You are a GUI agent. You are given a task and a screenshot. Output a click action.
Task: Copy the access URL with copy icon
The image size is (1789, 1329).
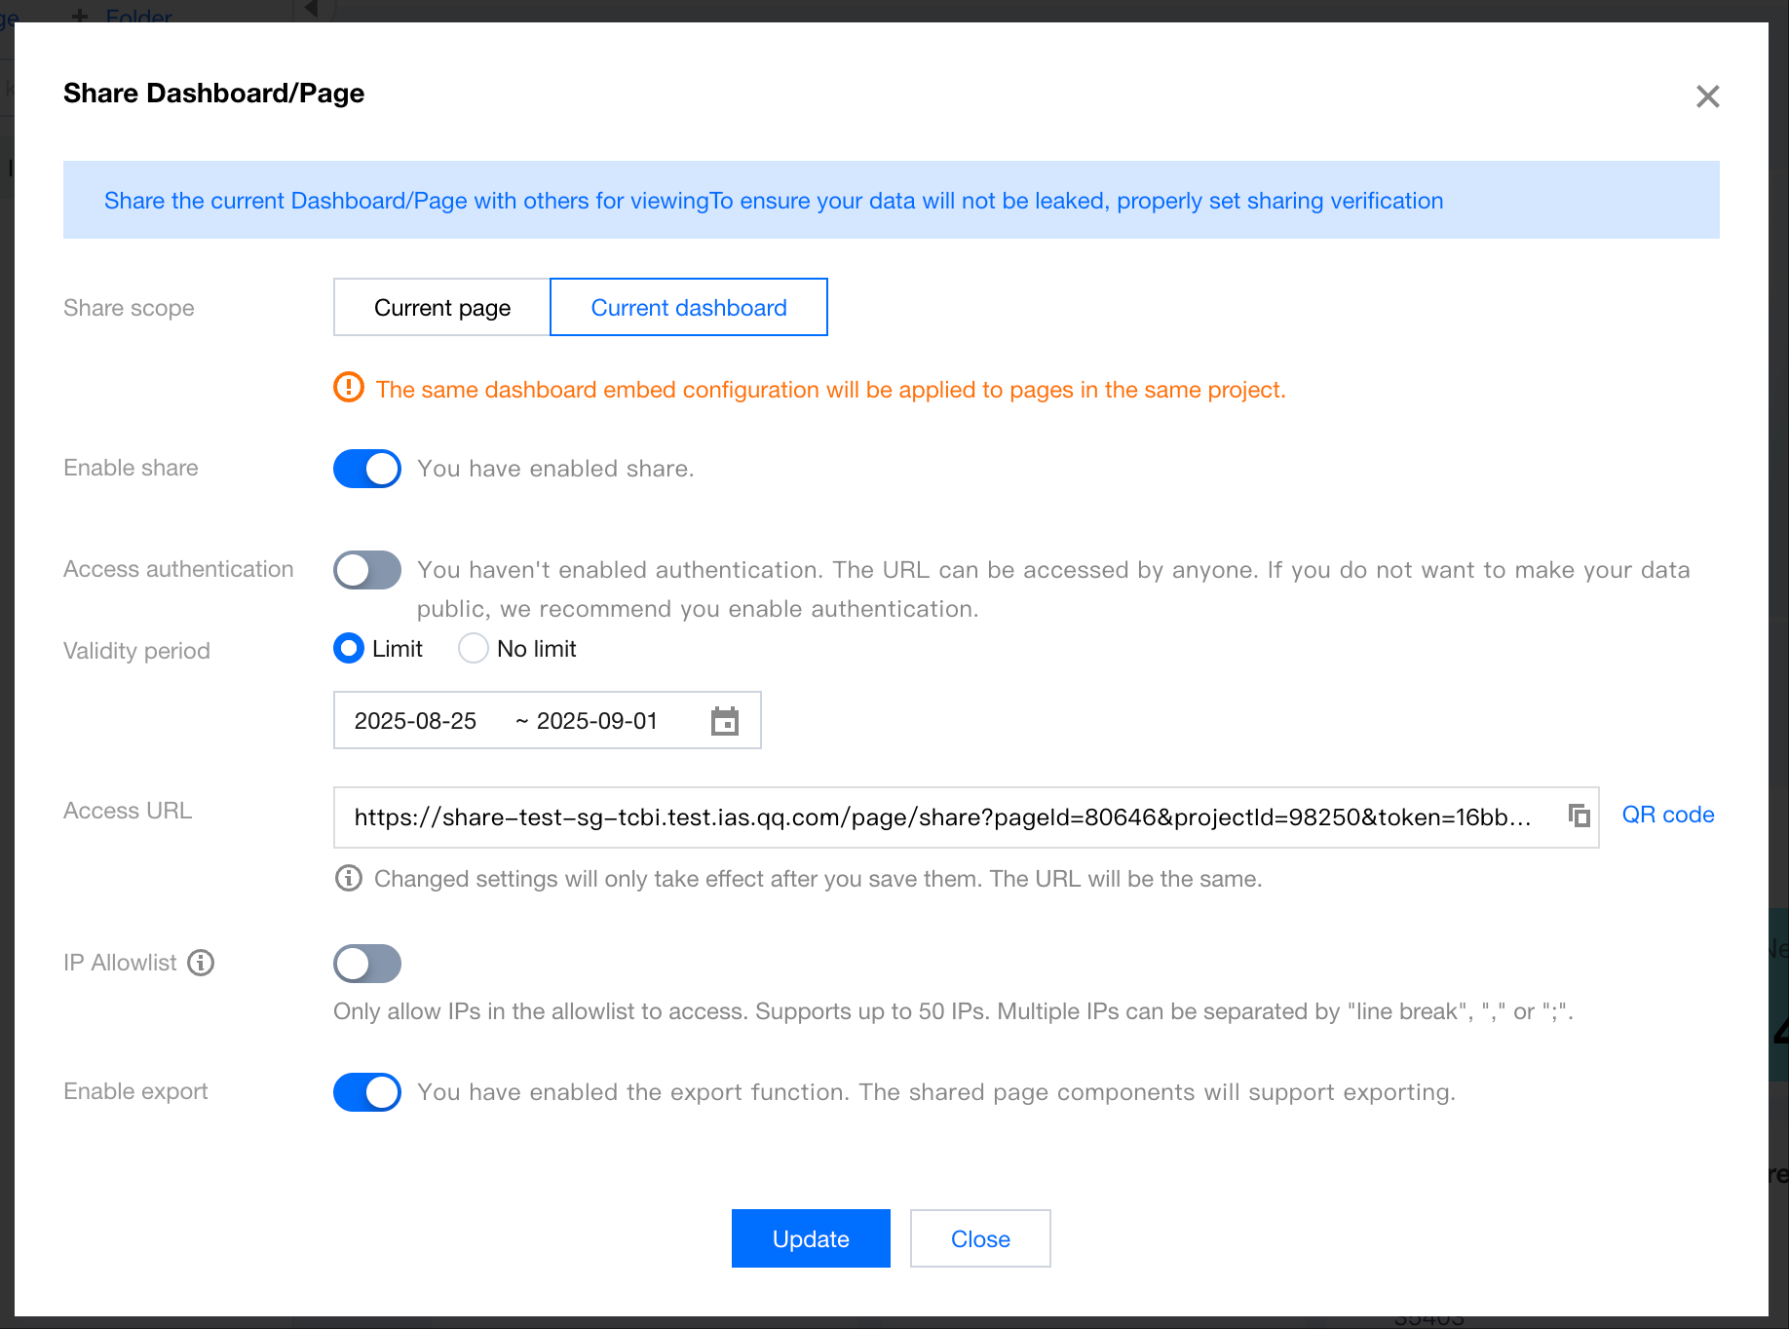point(1579,816)
